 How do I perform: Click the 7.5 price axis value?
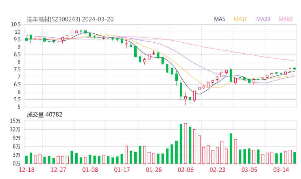(x=17, y=70)
